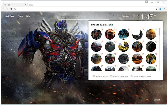Viewport: 168px width, 105px height.
Task: Select the New Tab browser tab
Action: pyautogui.click(x=15, y=5)
